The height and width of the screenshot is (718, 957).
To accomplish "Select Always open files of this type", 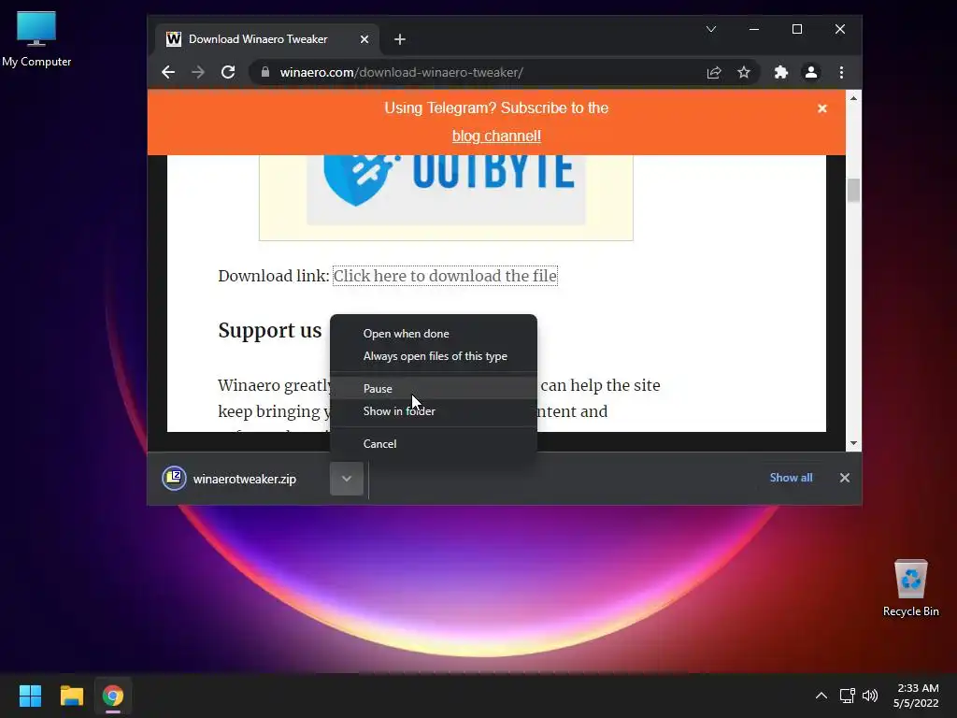I will (434, 356).
